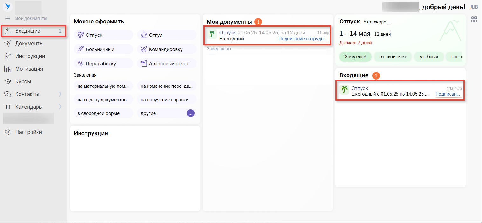The image size is (482, 223).
Task: Open Настройки from the sidebar
Action: pos(28,132)
